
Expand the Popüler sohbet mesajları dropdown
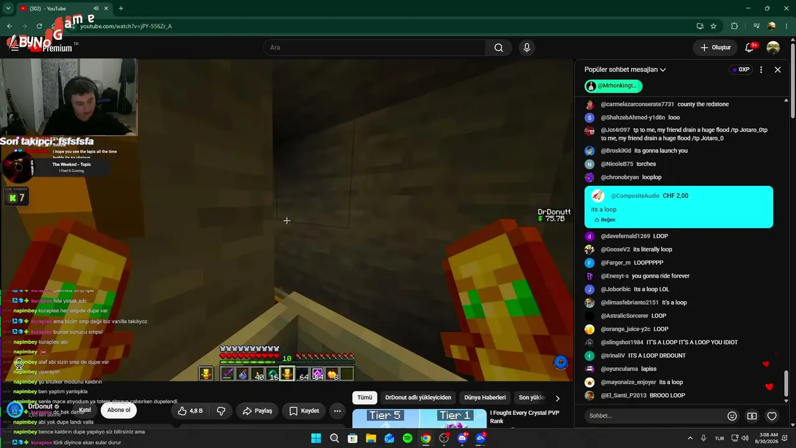click(625, 70)
